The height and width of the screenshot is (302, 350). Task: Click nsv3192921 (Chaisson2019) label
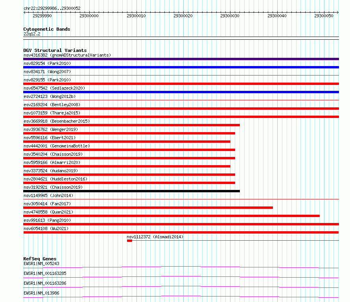pyautogui.click(x=53, y=187)
